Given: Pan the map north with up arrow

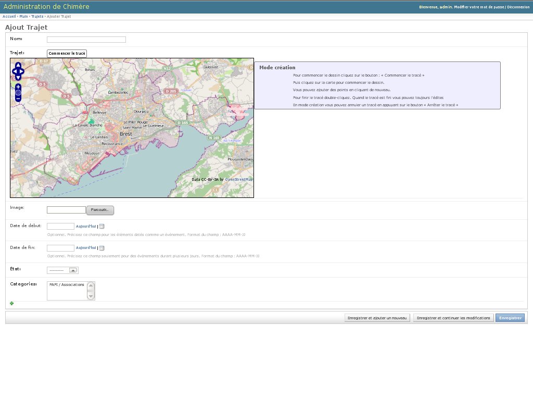Looking at the screenshot, I should pos(18,65).
